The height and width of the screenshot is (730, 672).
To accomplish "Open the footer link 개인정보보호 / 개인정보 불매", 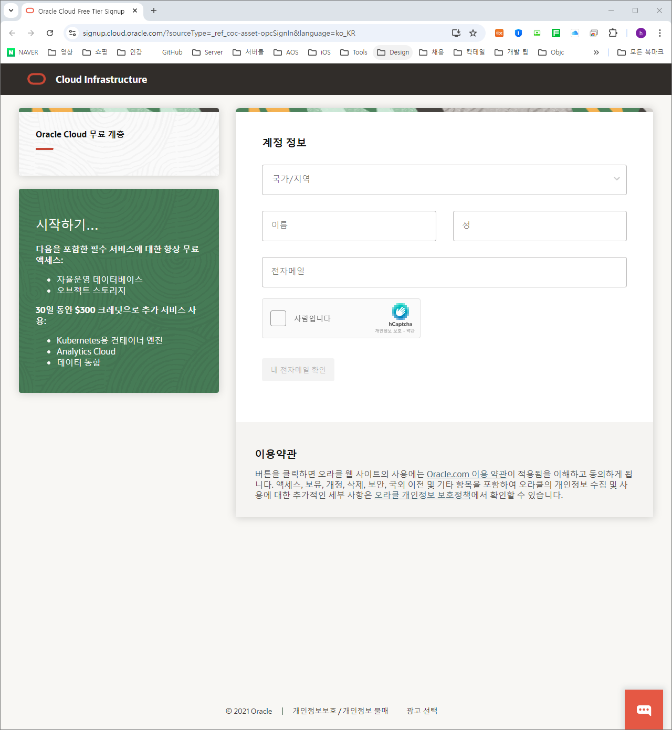I will coord(341,711).
